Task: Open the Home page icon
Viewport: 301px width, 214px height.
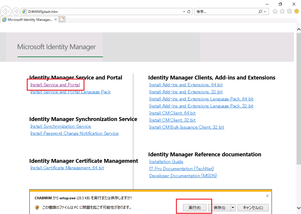Action: point(275,11)
